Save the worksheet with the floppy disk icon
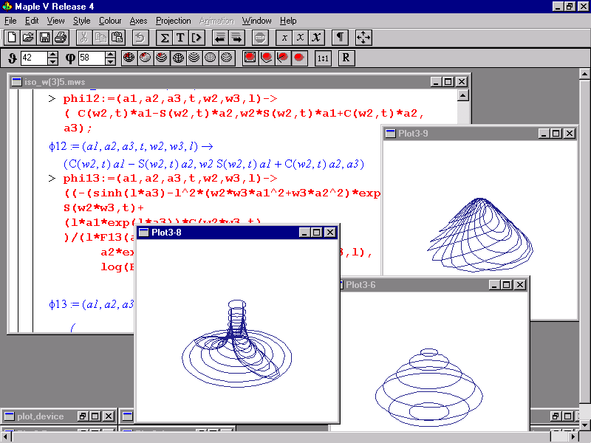 [44, 38]
